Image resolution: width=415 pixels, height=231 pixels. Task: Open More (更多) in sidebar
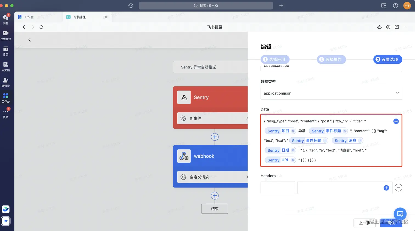point(5,113)
